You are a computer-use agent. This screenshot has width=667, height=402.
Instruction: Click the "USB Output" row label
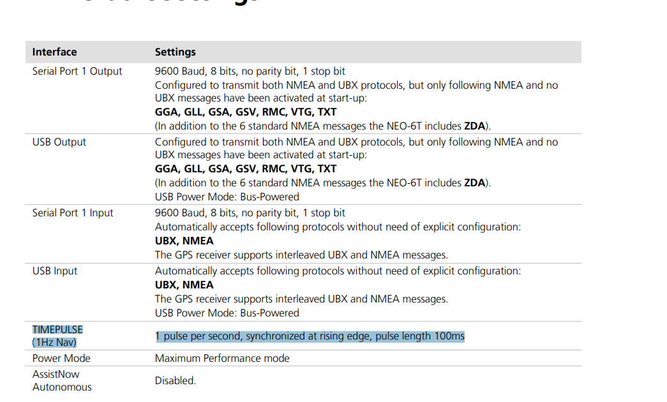pyautogui.click(x=59, y=142)
